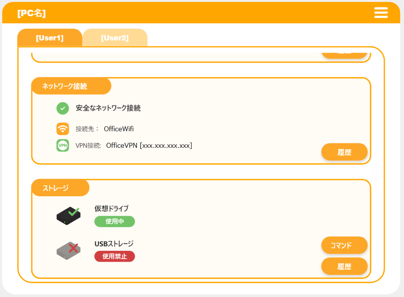Screen dimensions: 404x297
Task: Click the 仮想ドライブ label
Action: pyautogui.click(x=112, y=209)
